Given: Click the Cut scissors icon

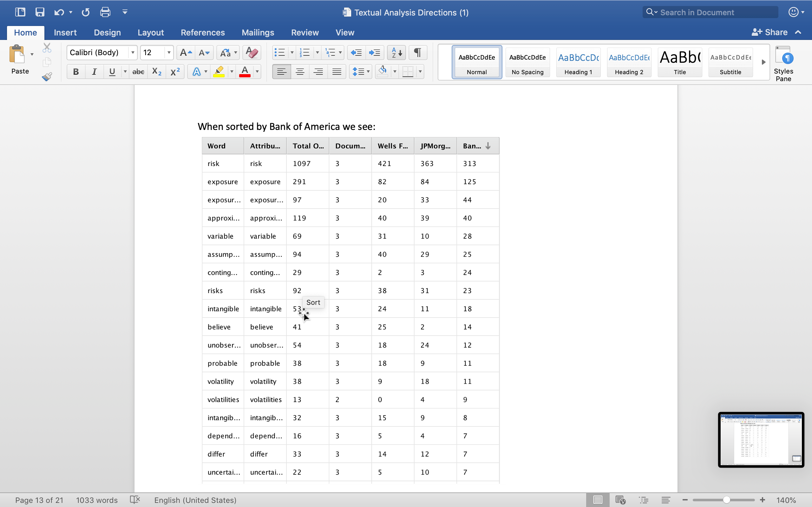Looking at the screenshot, I should (x=47, y=47).
